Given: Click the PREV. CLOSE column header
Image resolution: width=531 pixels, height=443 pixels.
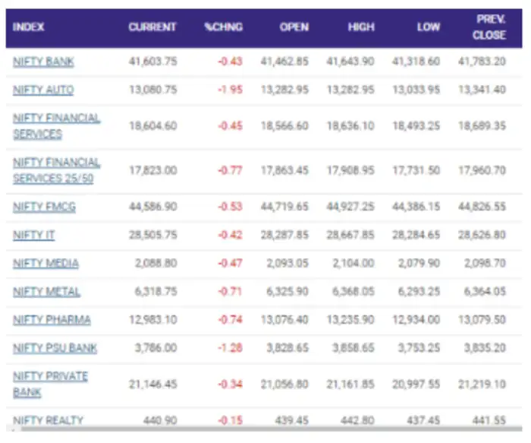Looking at the screenshot, I should point(489,27).
